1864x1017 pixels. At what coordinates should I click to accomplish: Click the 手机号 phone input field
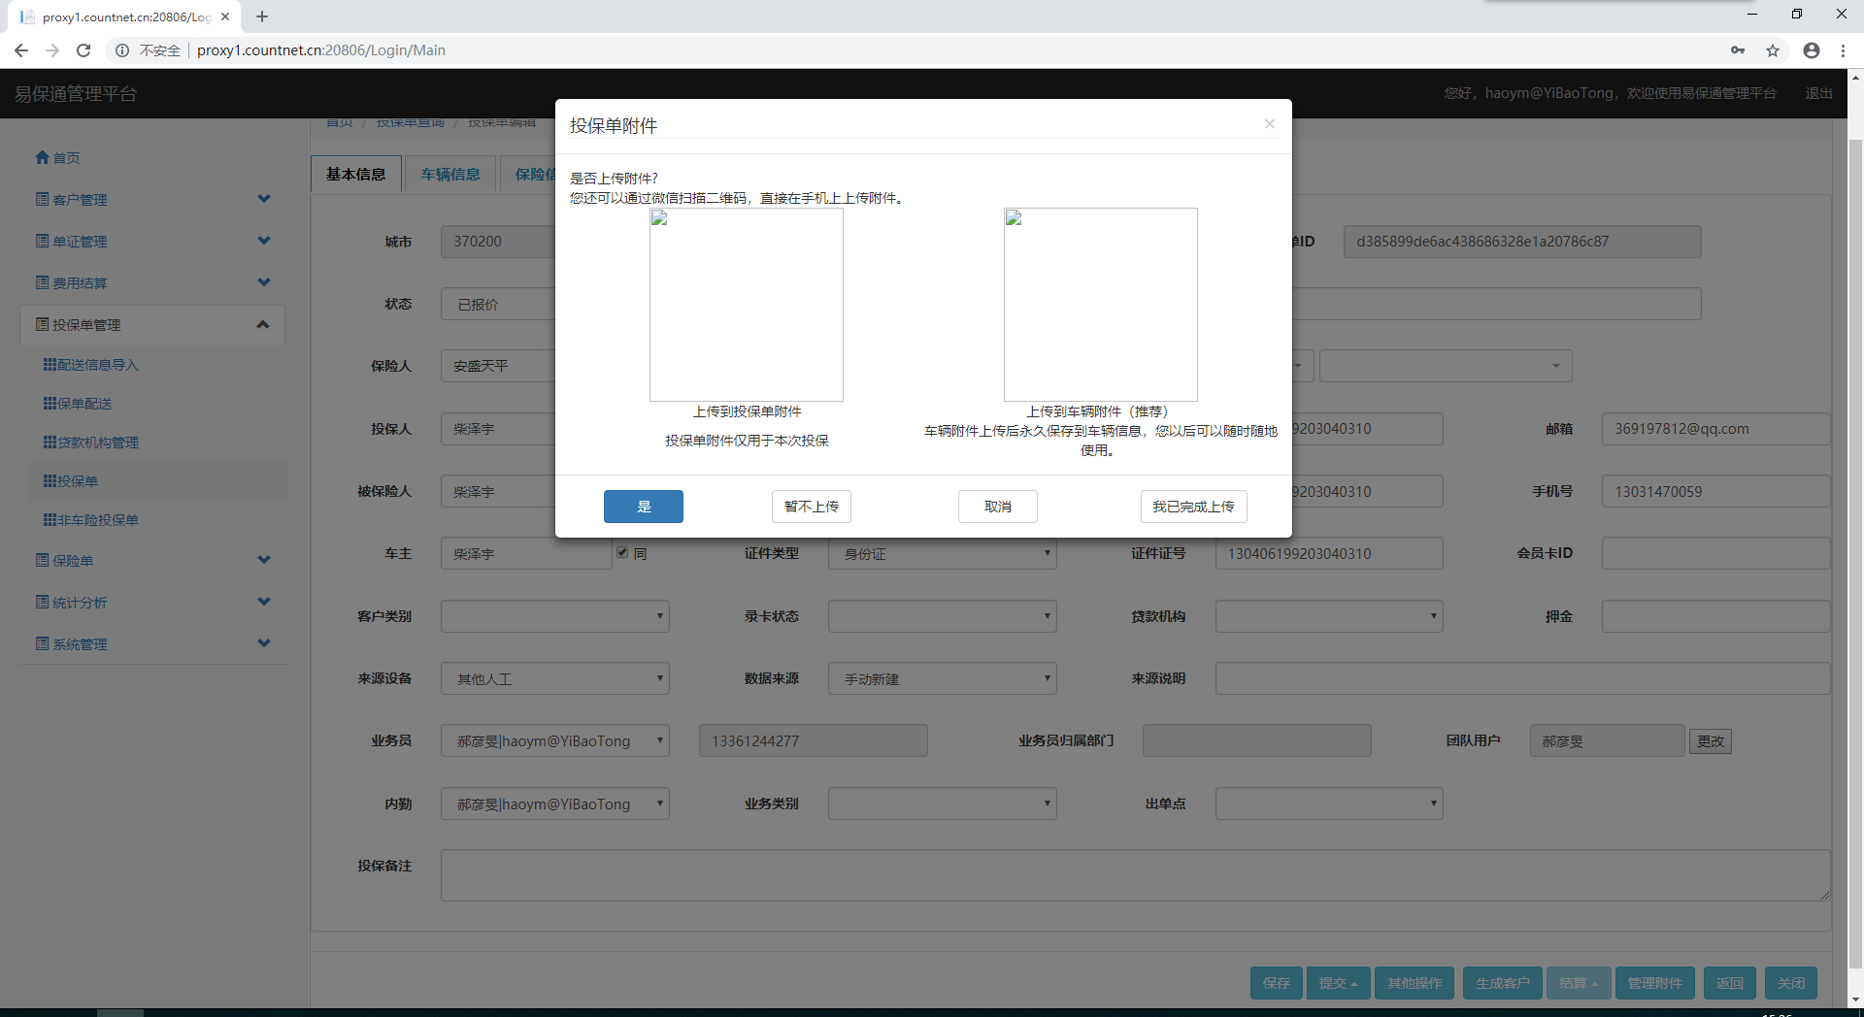[1715, 491]
